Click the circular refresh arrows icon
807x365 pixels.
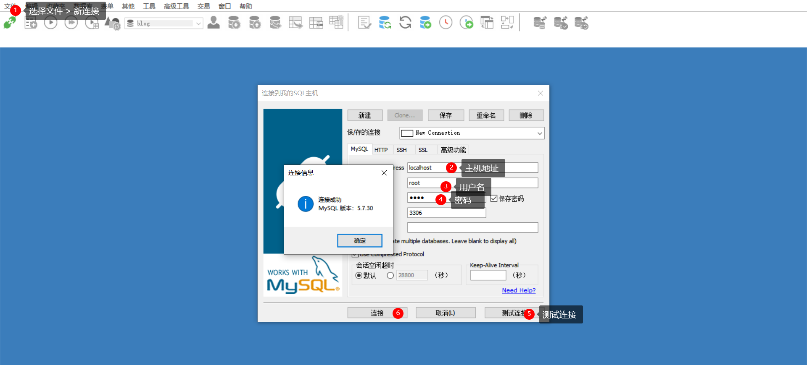point(405,22)
